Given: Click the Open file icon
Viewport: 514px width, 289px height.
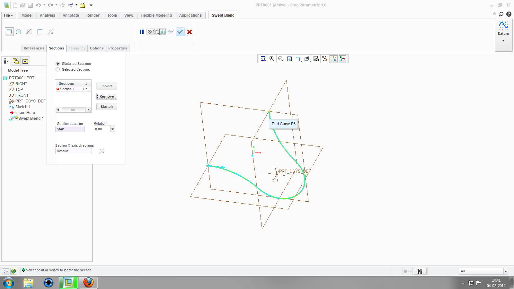Looking at the screenshot, I should pos(22,5).
